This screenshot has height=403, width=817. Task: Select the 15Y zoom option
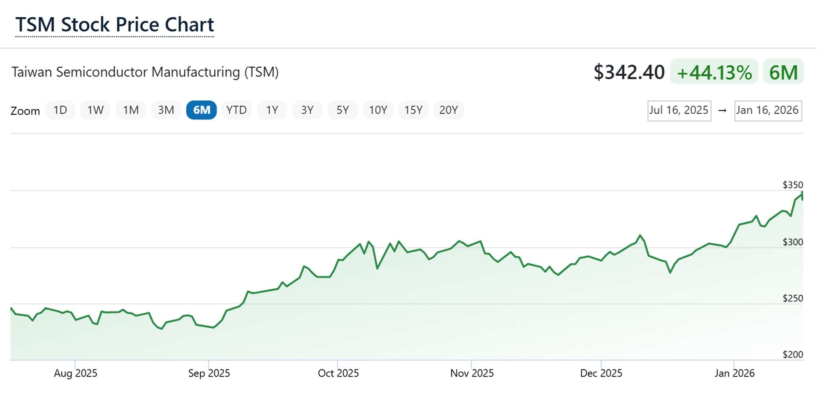pyautogui.click(x=413, y=110)
